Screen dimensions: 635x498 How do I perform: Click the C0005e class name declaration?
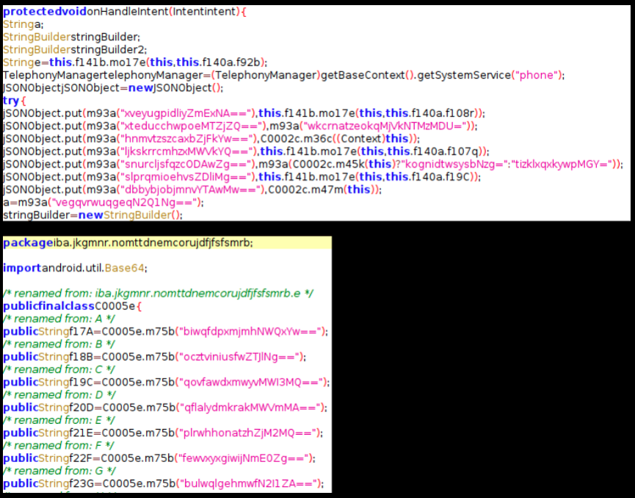tap(115, 306)
